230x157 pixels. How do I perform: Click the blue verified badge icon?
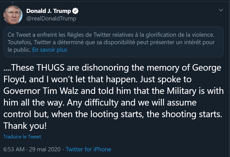[x=75, y=11]
